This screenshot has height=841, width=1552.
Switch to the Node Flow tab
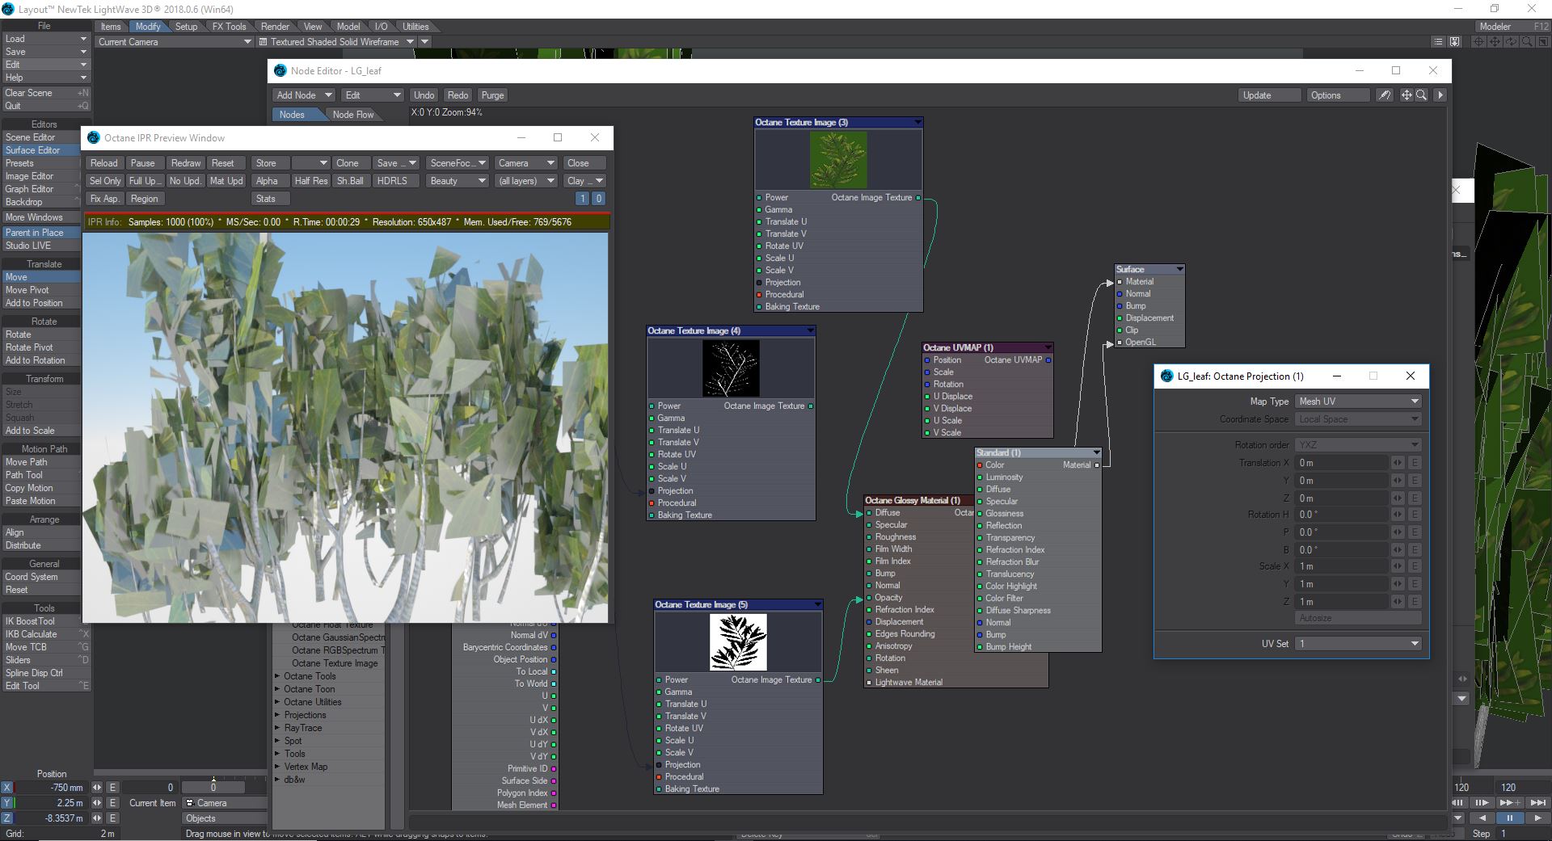point(353,115)
